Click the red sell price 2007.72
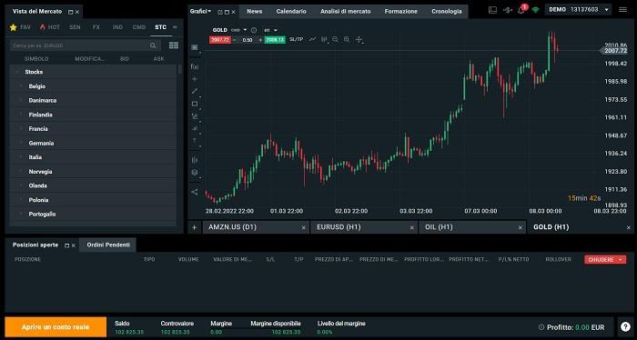Image resolution: width=637 pixels, height=340 pixels. 220,40
